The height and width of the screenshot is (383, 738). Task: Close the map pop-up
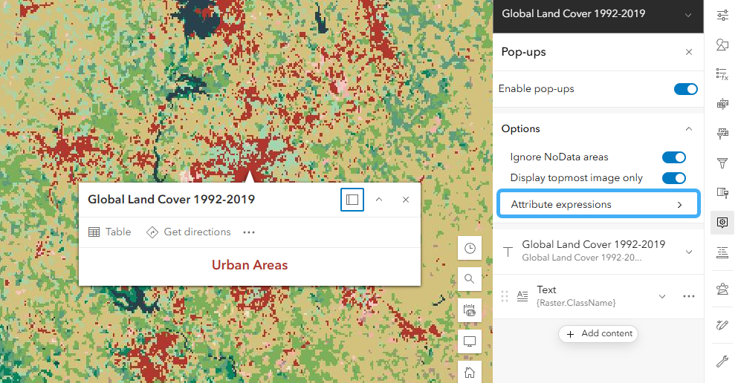(x=406, y=200)
